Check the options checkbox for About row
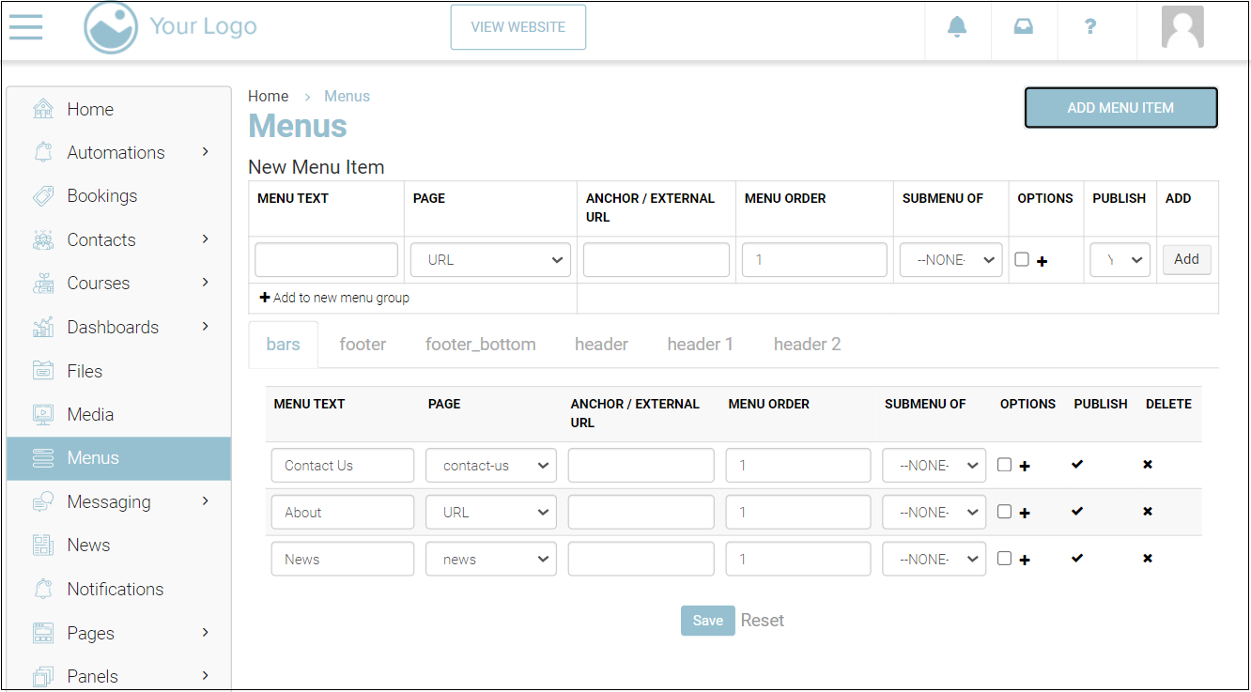Screen dimensions: 1251x692 point(1005,512)
